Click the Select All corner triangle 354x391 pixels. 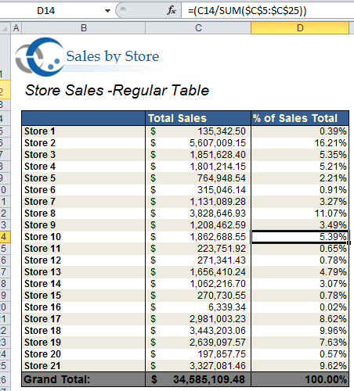click(5, 28)
